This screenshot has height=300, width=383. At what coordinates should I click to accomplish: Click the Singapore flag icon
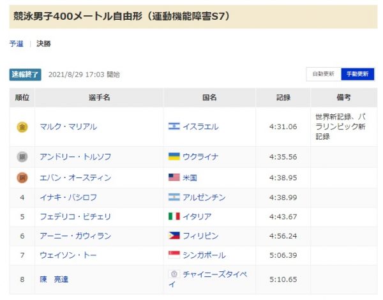click(x=174, y=255)
